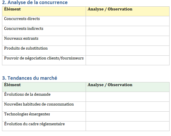Click the yellow 'Analyse / Observation' header cell
Viewport: 171px width, 136px height.
(127, 11)
